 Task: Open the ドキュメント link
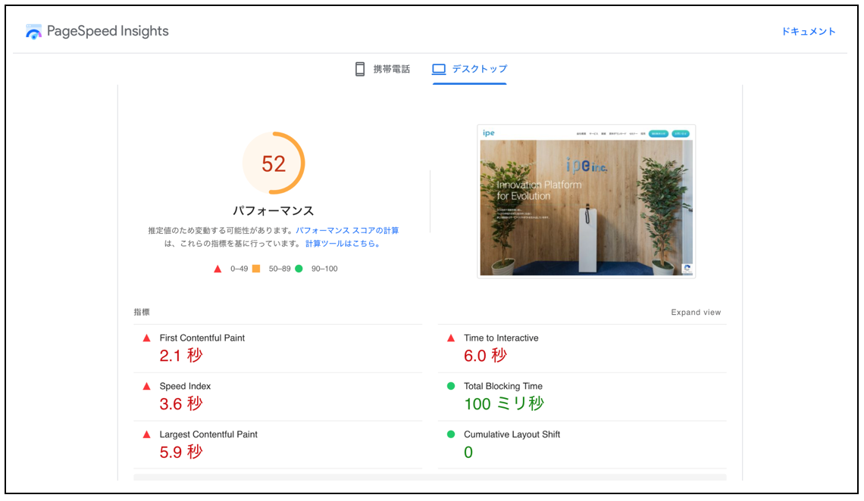pyautogui.click(x=809, y=32)
